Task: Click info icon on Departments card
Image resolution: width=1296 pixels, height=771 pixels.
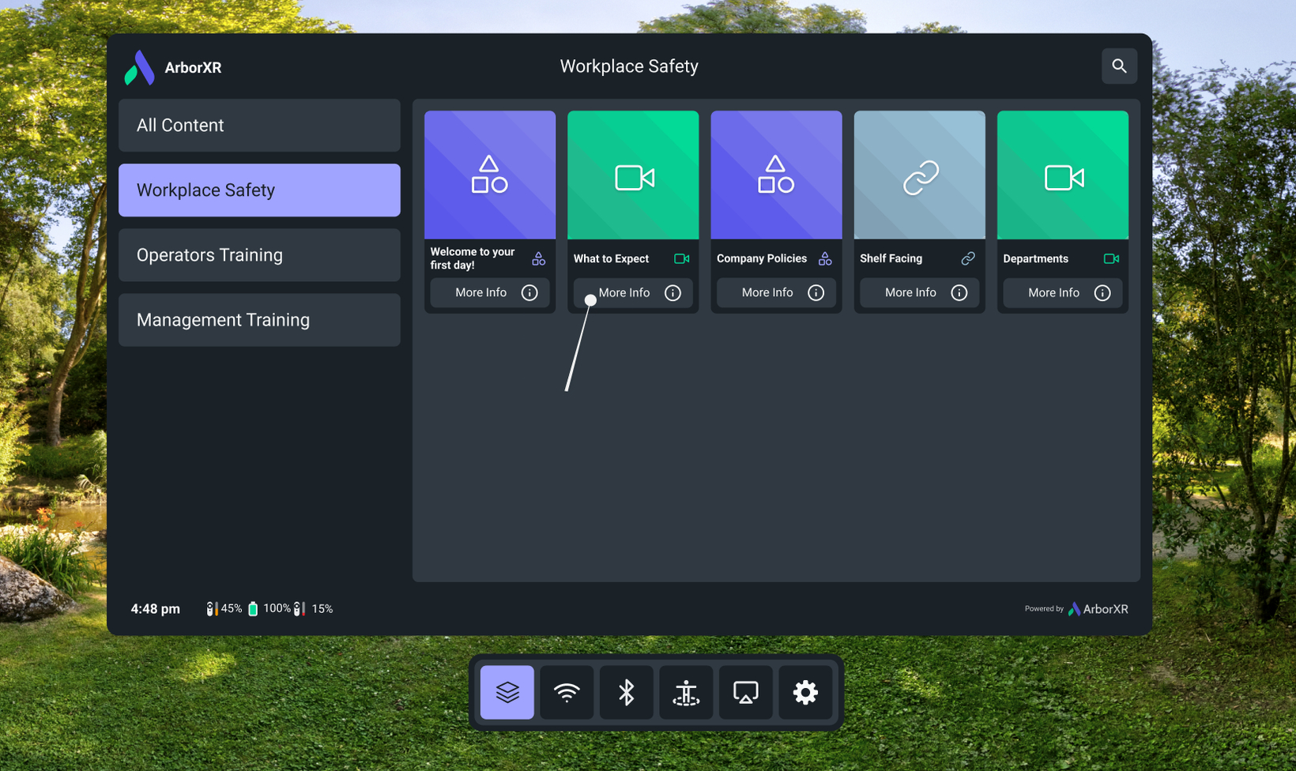Action: (x=1102, y=293)
